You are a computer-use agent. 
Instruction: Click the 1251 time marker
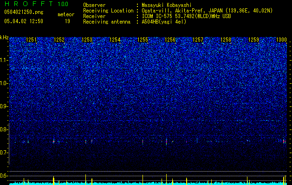coord(31,40)
